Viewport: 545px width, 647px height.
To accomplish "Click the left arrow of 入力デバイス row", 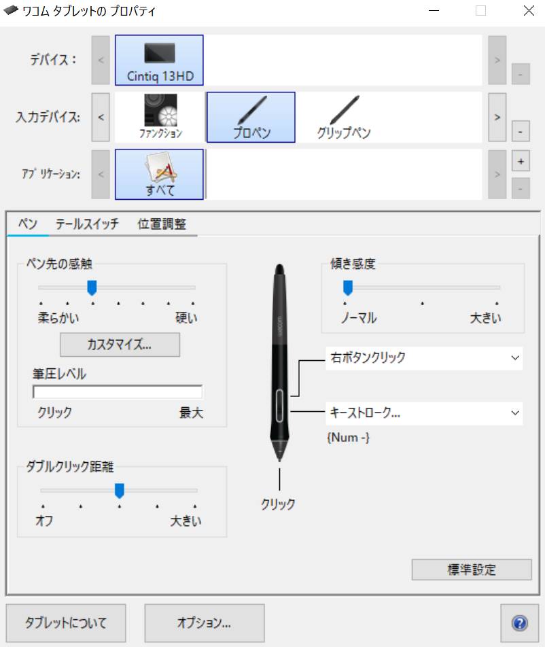I will pyautogui.click(x=101, y=117).
